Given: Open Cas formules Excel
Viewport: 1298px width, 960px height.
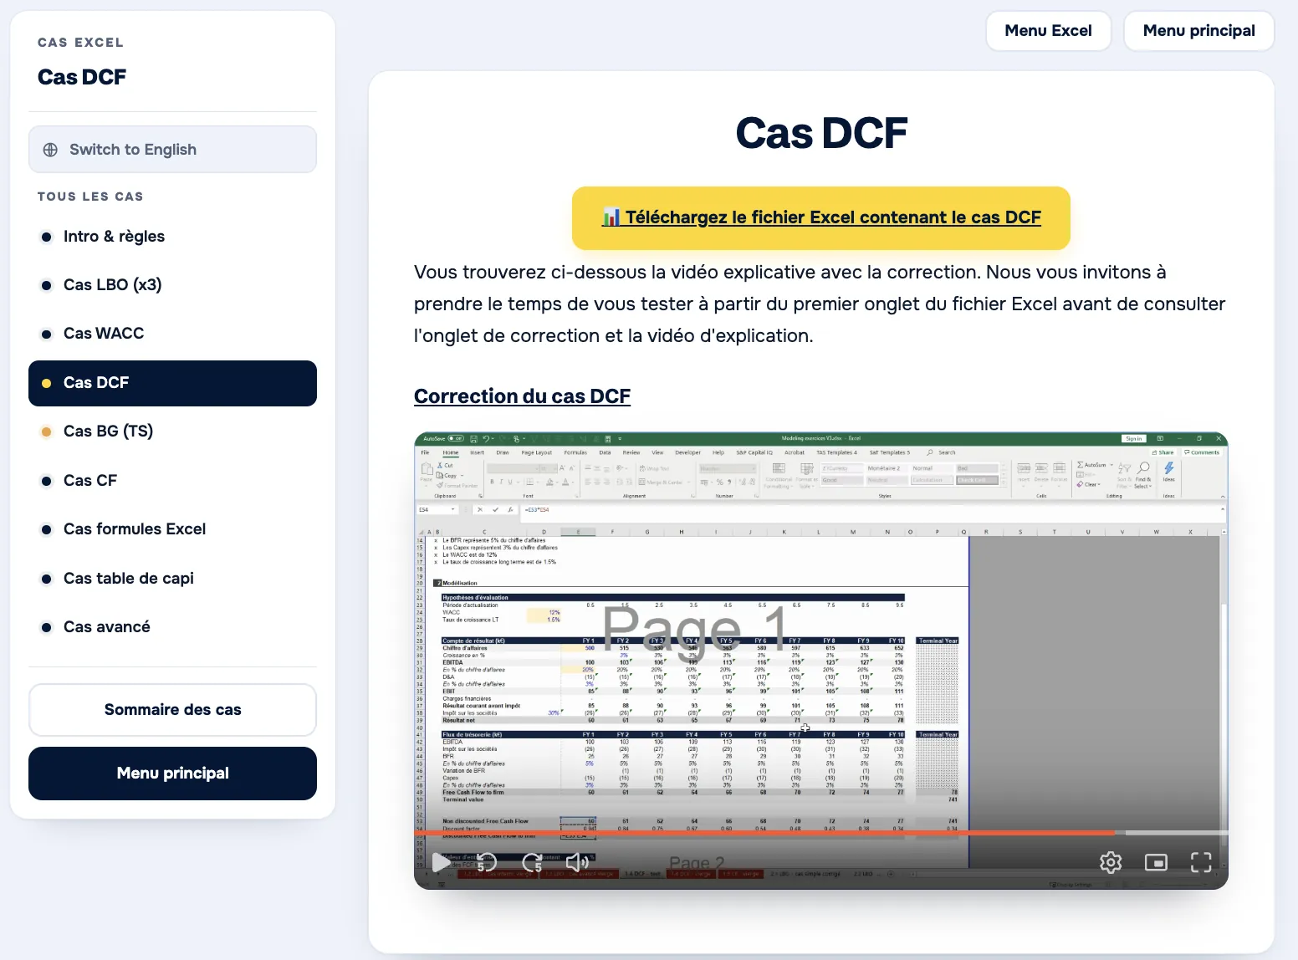Looking at the screenshot, I should (172, 529).
